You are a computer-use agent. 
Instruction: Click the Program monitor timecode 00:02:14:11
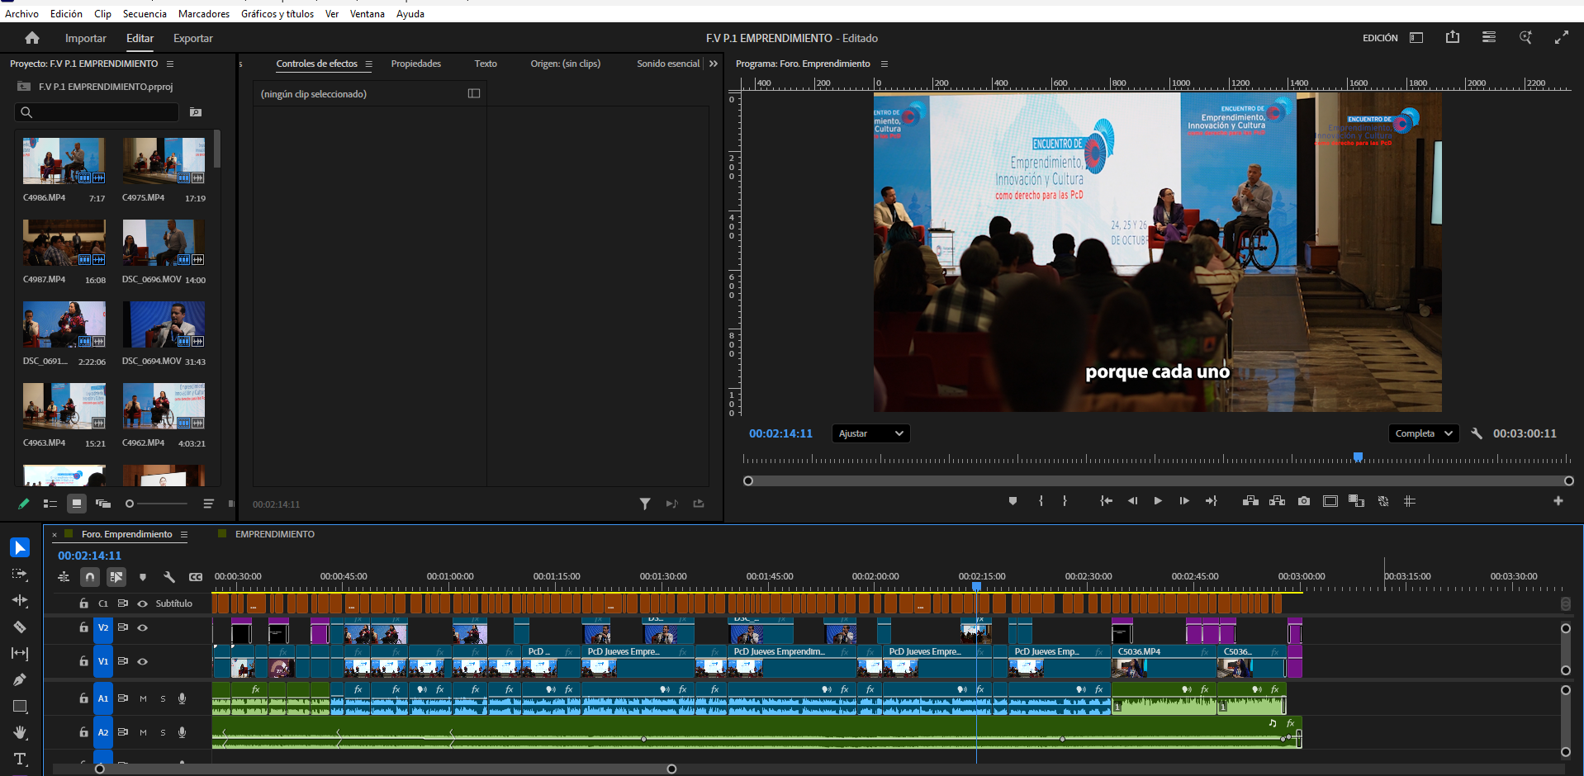[x=780, y=433]
